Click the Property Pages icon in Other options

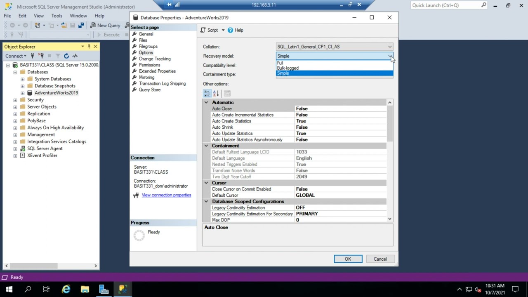point(227,94)
